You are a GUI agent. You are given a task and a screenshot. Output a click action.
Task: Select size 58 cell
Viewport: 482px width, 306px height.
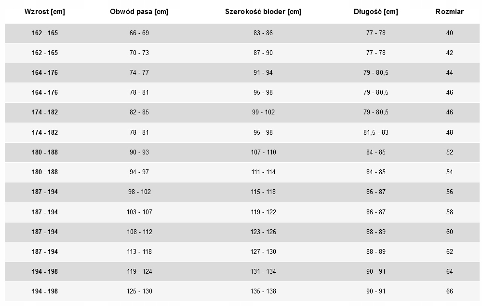pyautogui.click(x=449, y=212)
